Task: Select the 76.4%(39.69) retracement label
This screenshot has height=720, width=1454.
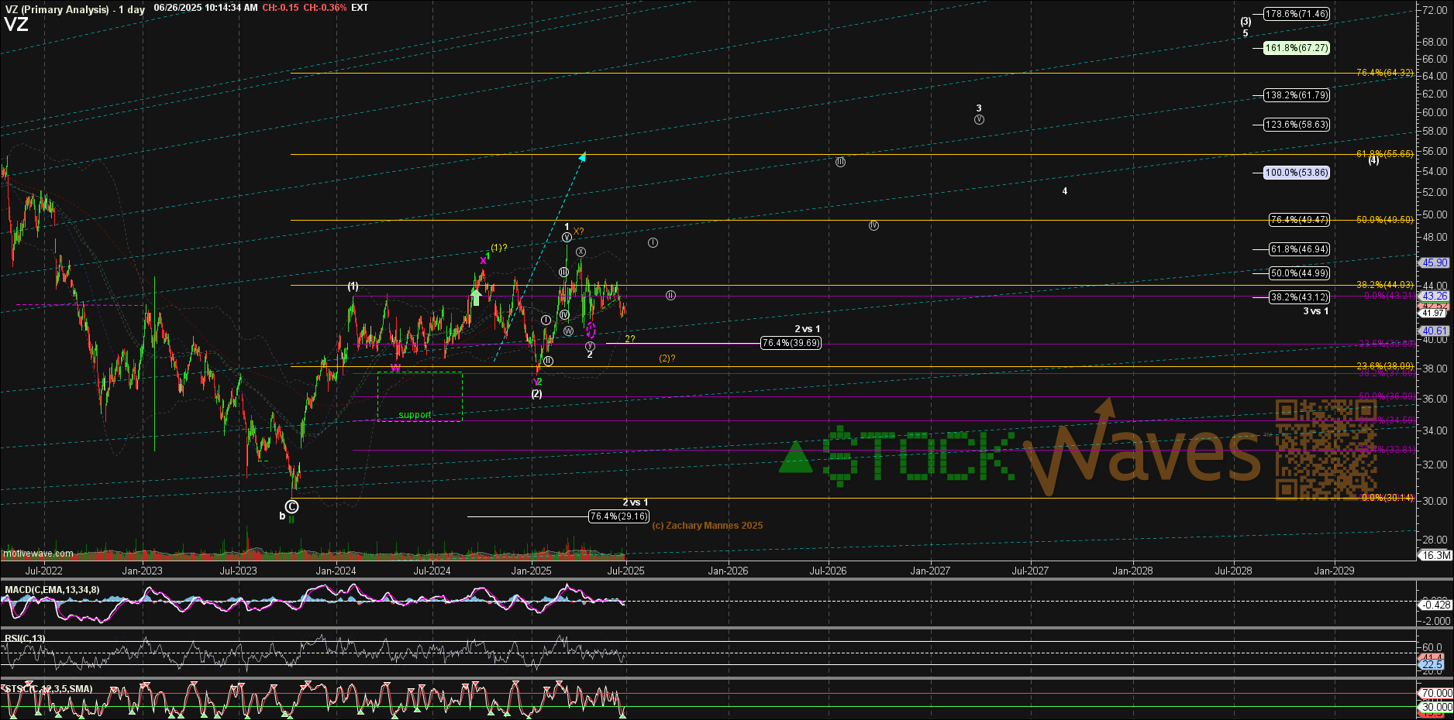Action: (791, 343)
